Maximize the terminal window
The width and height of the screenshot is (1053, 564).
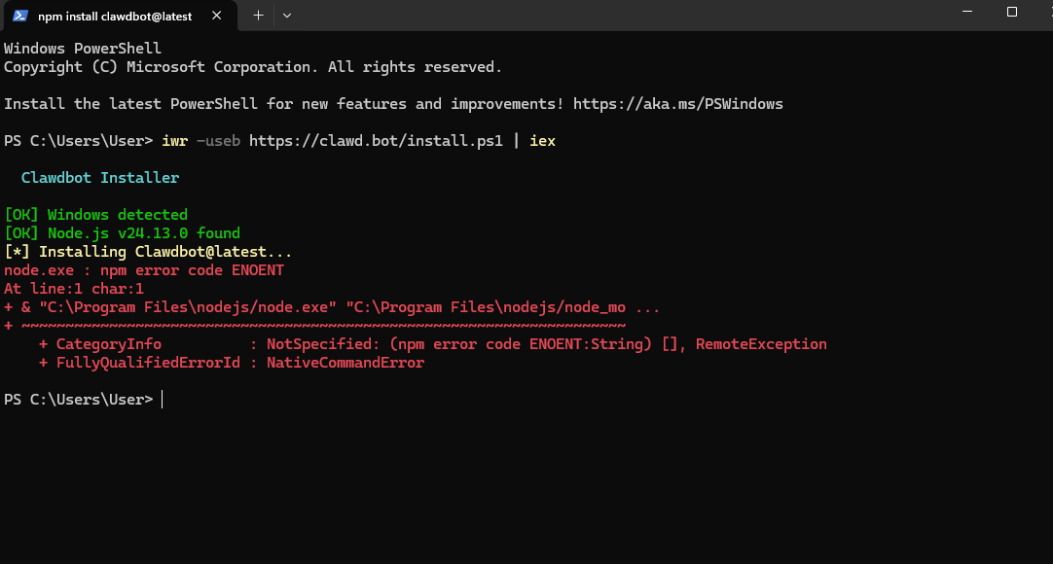[x=1011, y=13]
